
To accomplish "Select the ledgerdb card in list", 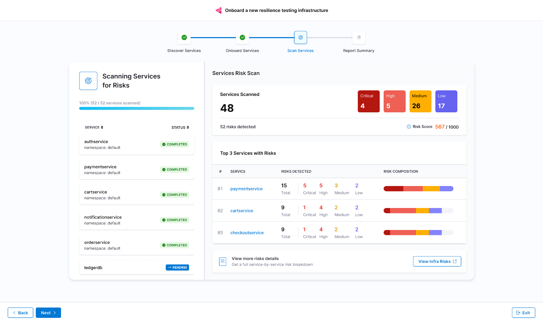I will click(137, 267).
